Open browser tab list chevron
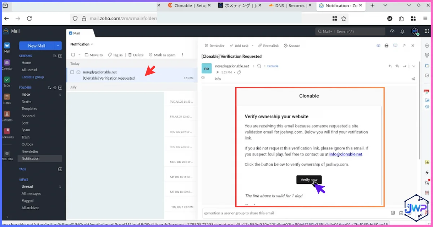This screenshot has width=433, height=227. (385, 5)
